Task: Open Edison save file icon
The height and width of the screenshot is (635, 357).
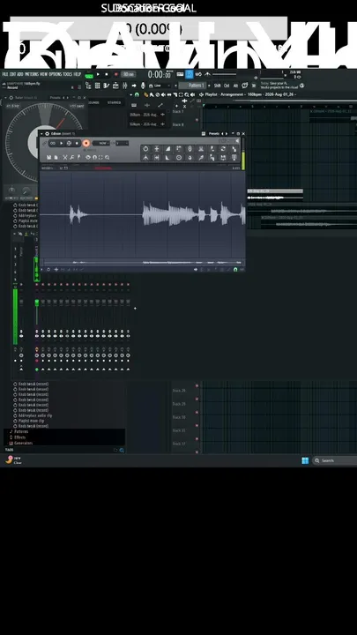Action: click(49, 158)
